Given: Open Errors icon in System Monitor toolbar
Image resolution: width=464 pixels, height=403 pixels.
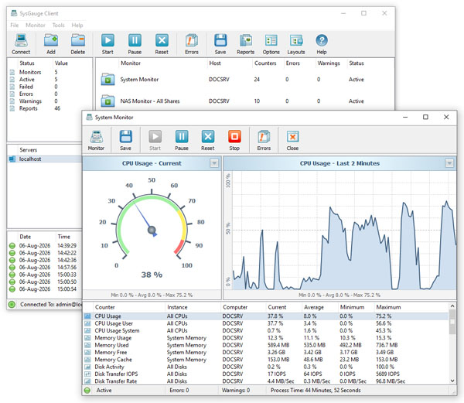Looking at the screenshot, I should [264, 137].
